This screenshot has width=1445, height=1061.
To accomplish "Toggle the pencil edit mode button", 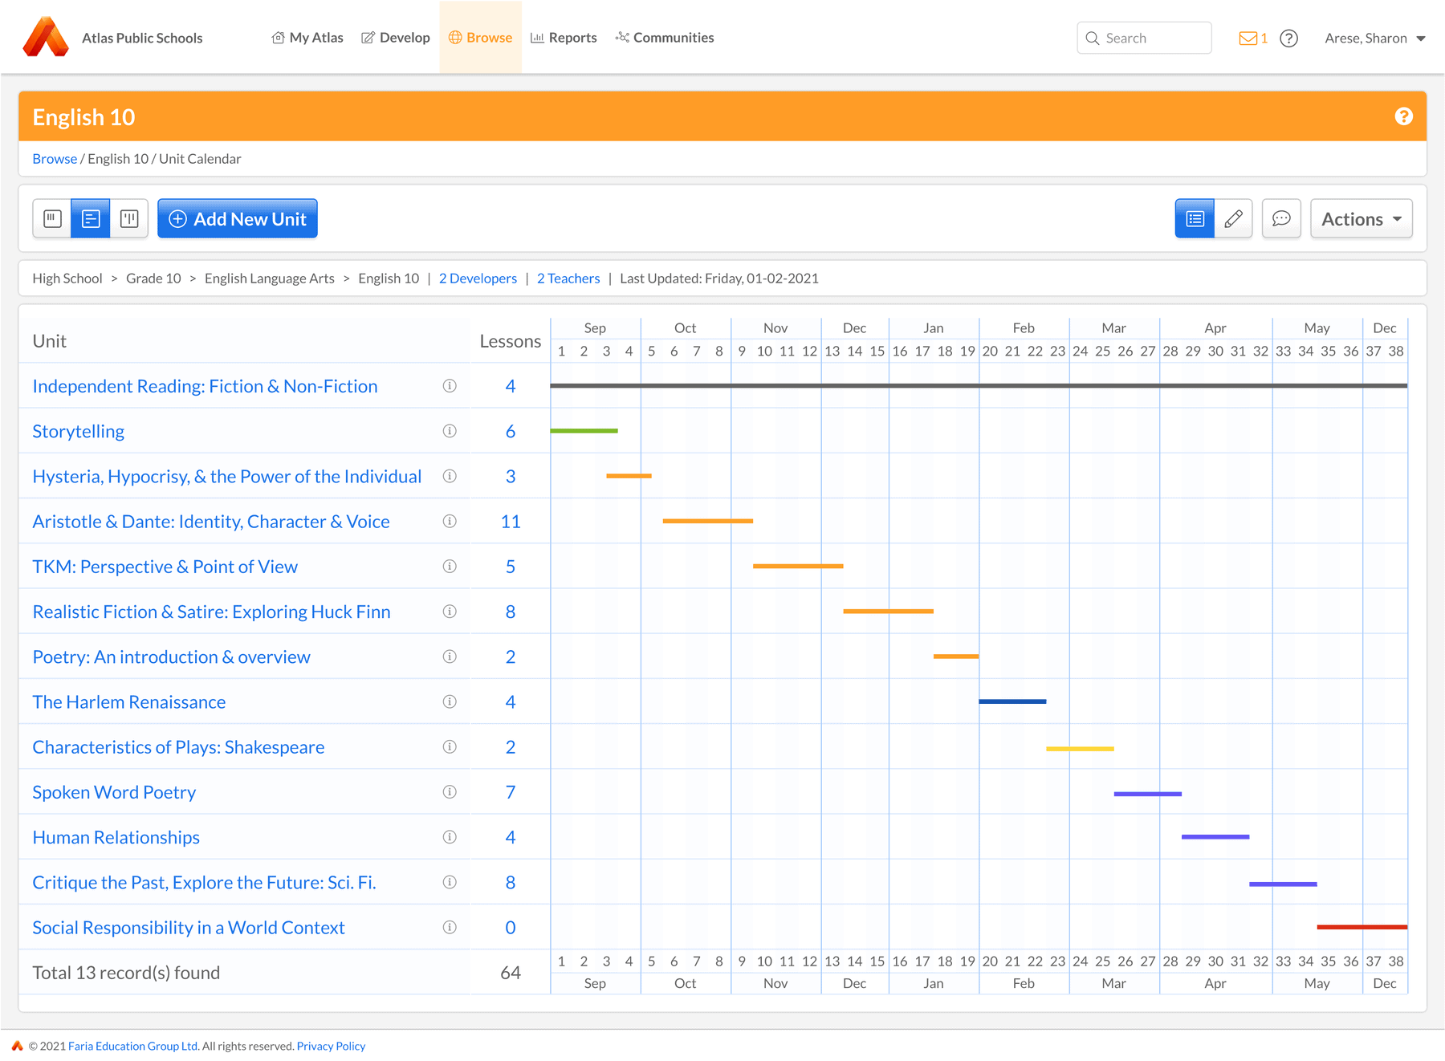I will pyautogui.click(x=1234, y=218).
